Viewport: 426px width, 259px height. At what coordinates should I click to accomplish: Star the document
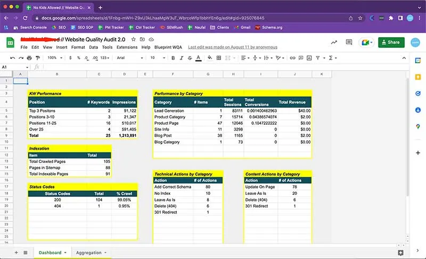(134, 39)
